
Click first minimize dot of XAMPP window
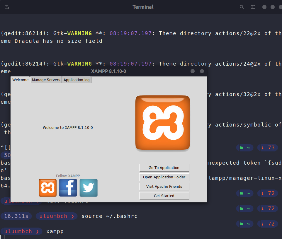pos(192,71)
